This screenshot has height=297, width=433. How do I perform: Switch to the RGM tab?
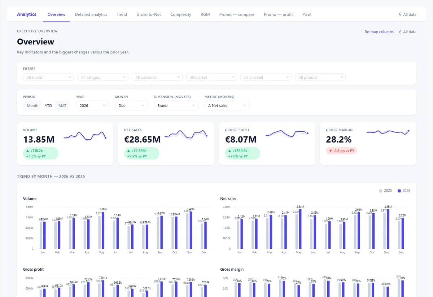(x=205, y=14)
